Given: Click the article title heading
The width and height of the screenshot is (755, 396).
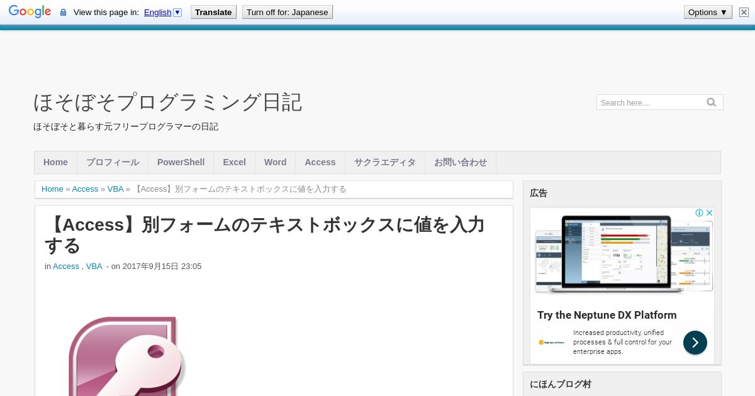Looking at the screenshot, I should 264,235.
